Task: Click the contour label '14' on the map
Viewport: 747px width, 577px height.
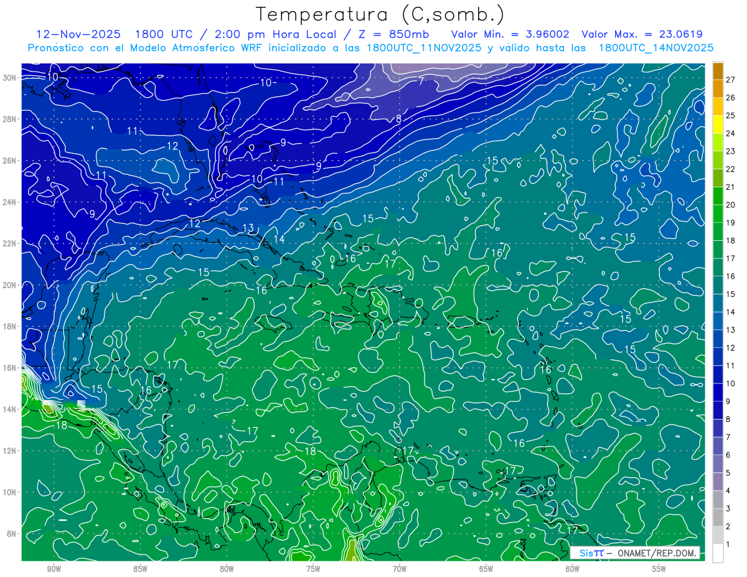Action: tap(279, 240)
